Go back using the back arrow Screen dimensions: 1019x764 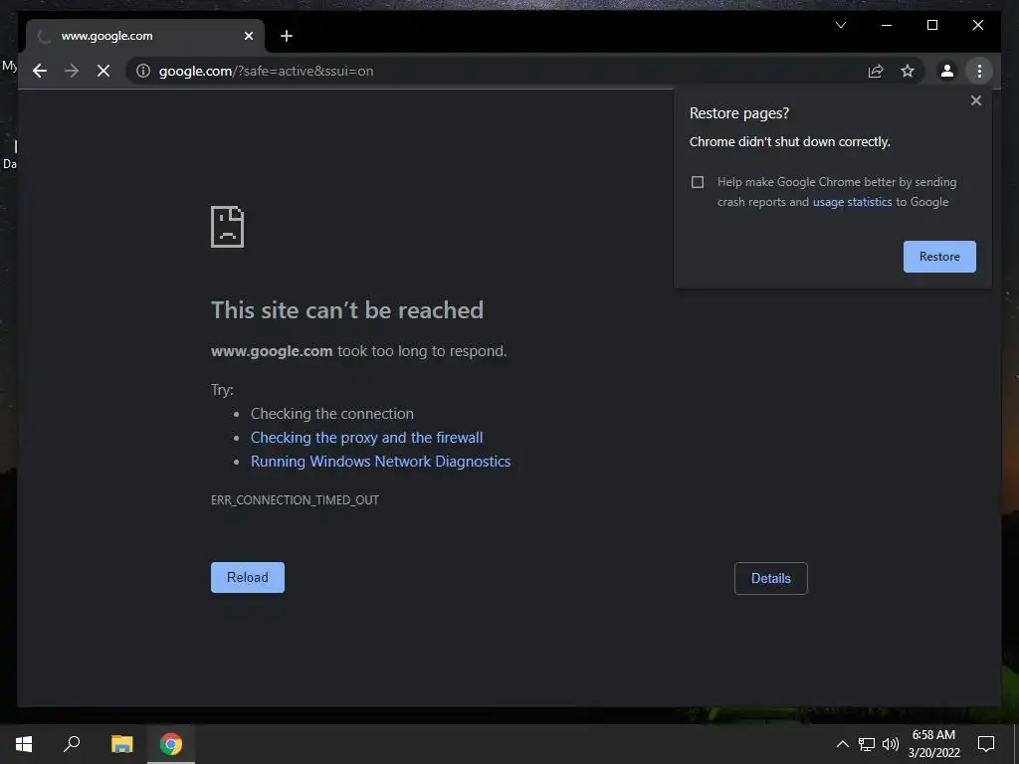(40, 71)
